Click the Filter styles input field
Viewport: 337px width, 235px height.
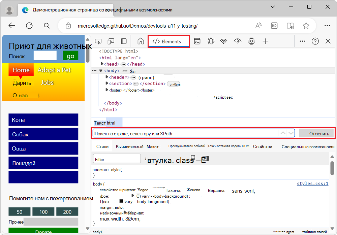[117, 159]
